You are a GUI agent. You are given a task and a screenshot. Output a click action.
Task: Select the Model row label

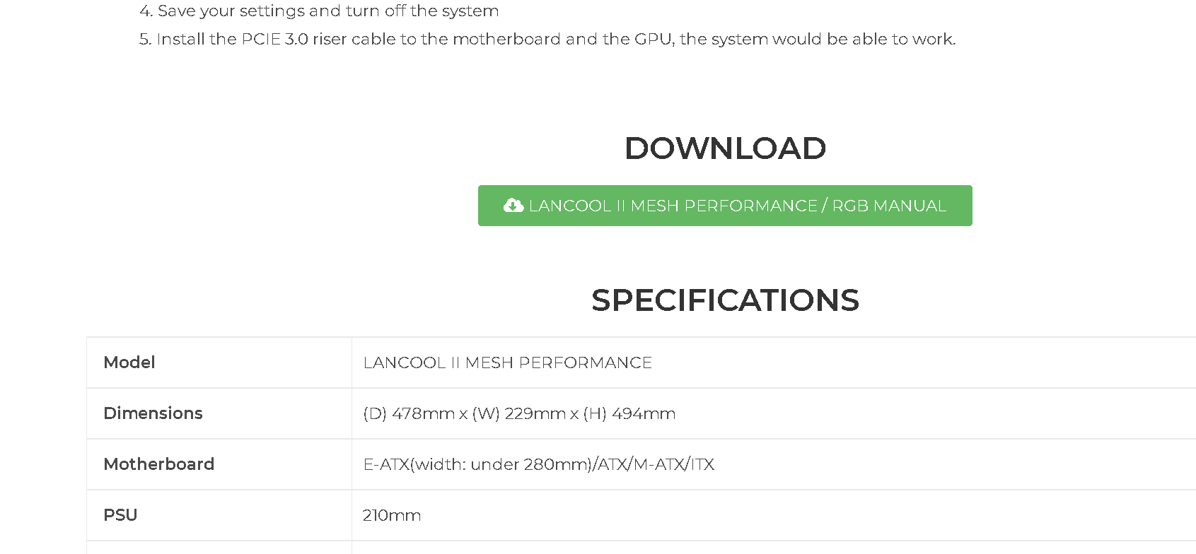(129, 363)
